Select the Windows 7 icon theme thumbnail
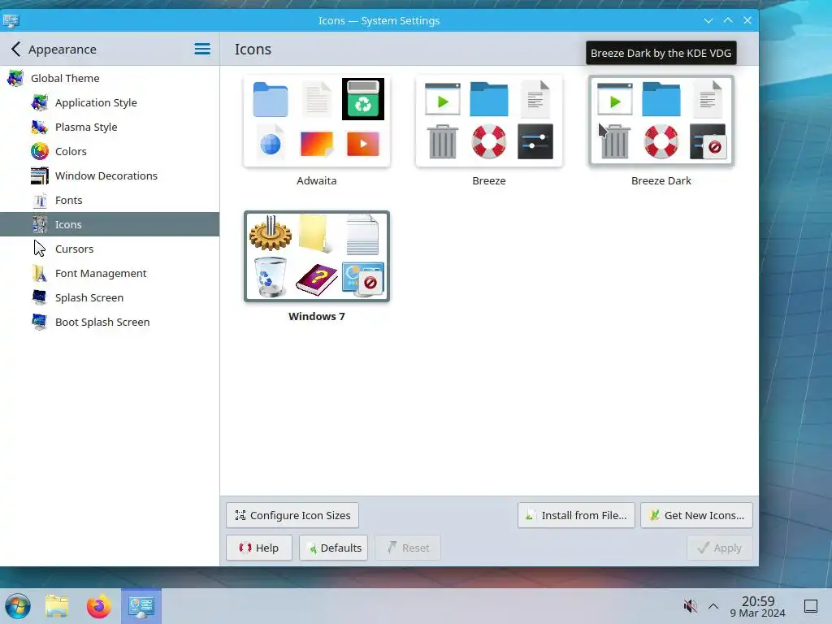Viewport: 832px width, 624px height. 317,256
